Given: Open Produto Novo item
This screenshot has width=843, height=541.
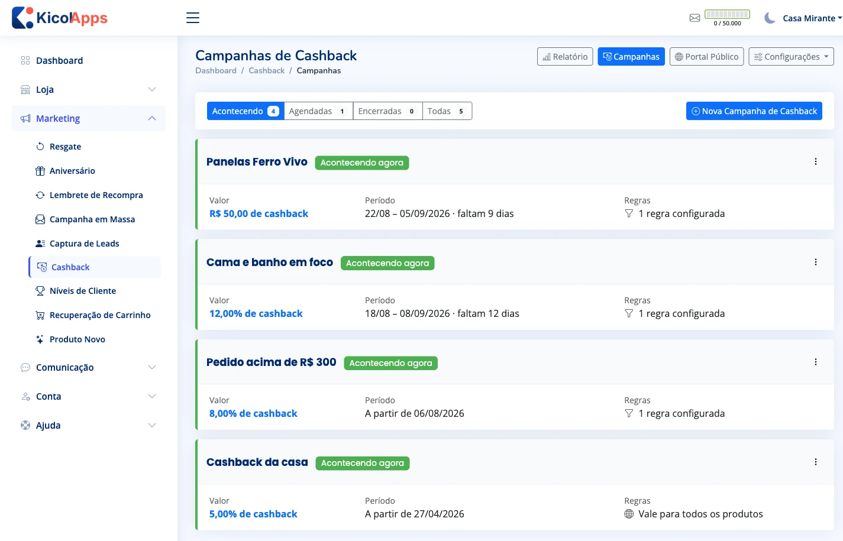Looking at the screenshot, I should click(x=95, y=339).
